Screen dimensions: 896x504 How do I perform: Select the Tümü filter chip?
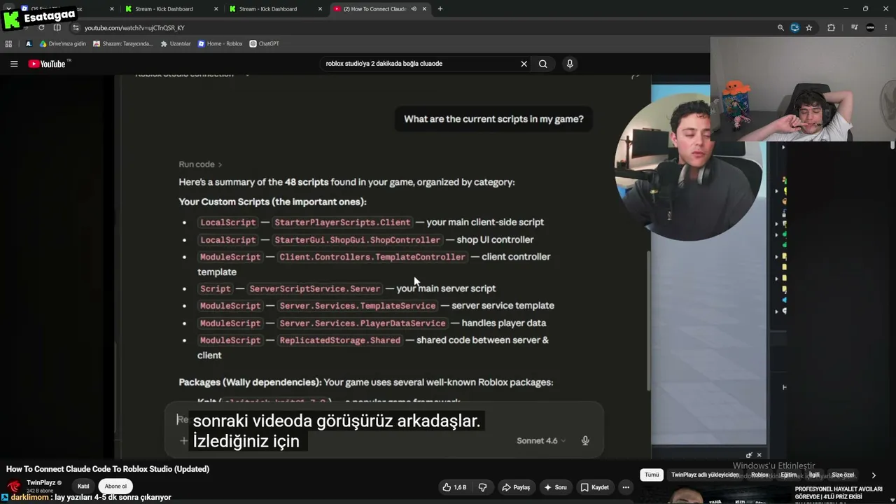click(x=652, y=475)
